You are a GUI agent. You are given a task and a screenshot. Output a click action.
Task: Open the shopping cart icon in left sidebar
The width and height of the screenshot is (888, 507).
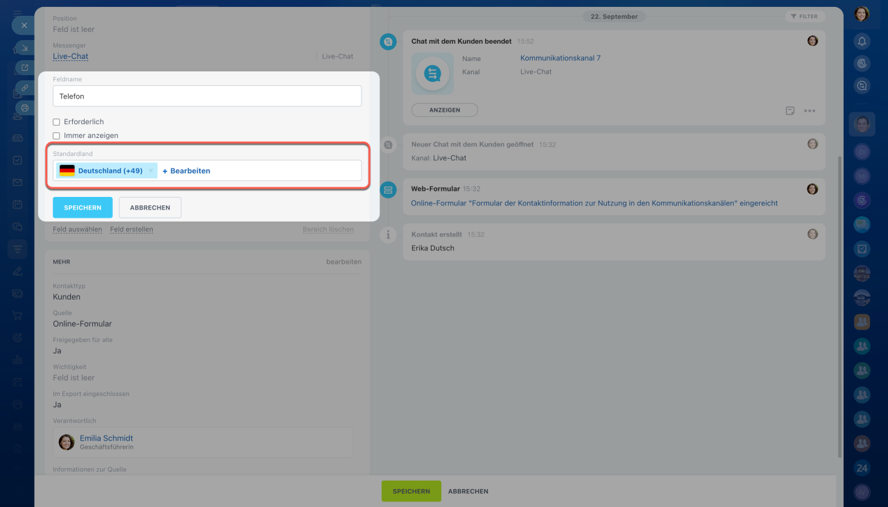[17, 316]
